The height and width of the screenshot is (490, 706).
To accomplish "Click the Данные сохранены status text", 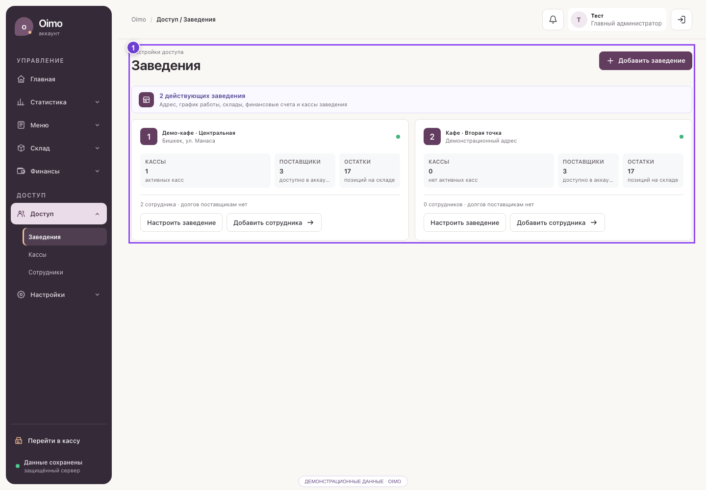I will click(53, 462).
